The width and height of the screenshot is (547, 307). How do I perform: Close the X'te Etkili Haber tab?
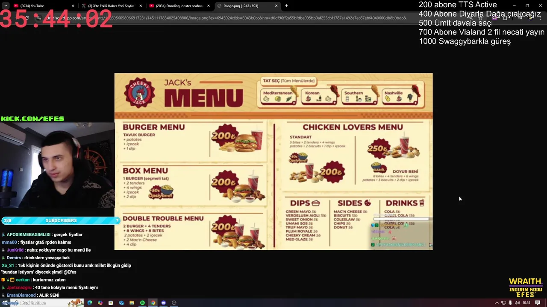click(x=141, y=6)
